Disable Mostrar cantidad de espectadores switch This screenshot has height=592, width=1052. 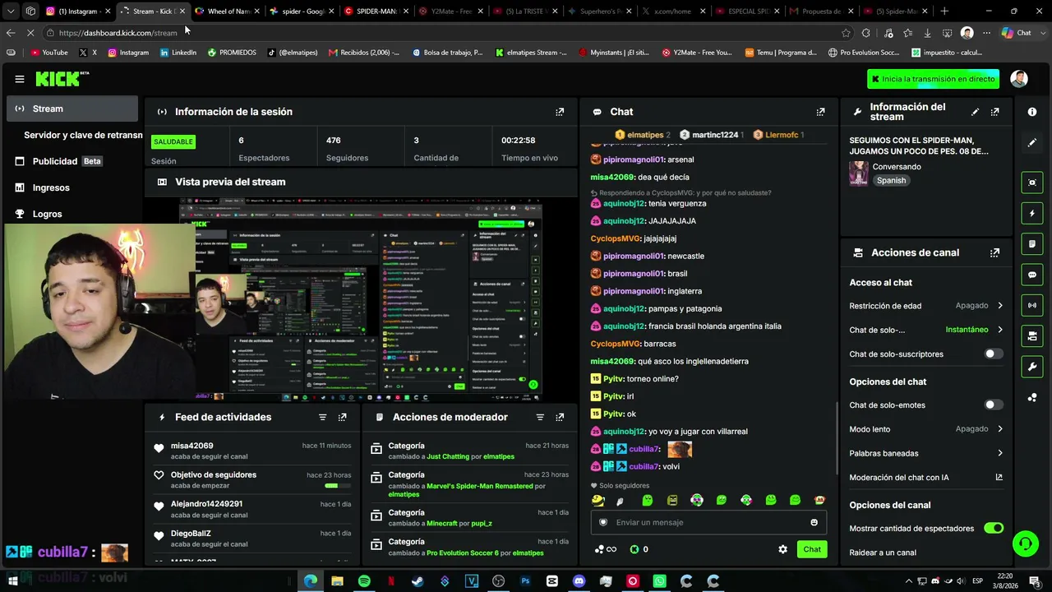(x=994, y=528)
